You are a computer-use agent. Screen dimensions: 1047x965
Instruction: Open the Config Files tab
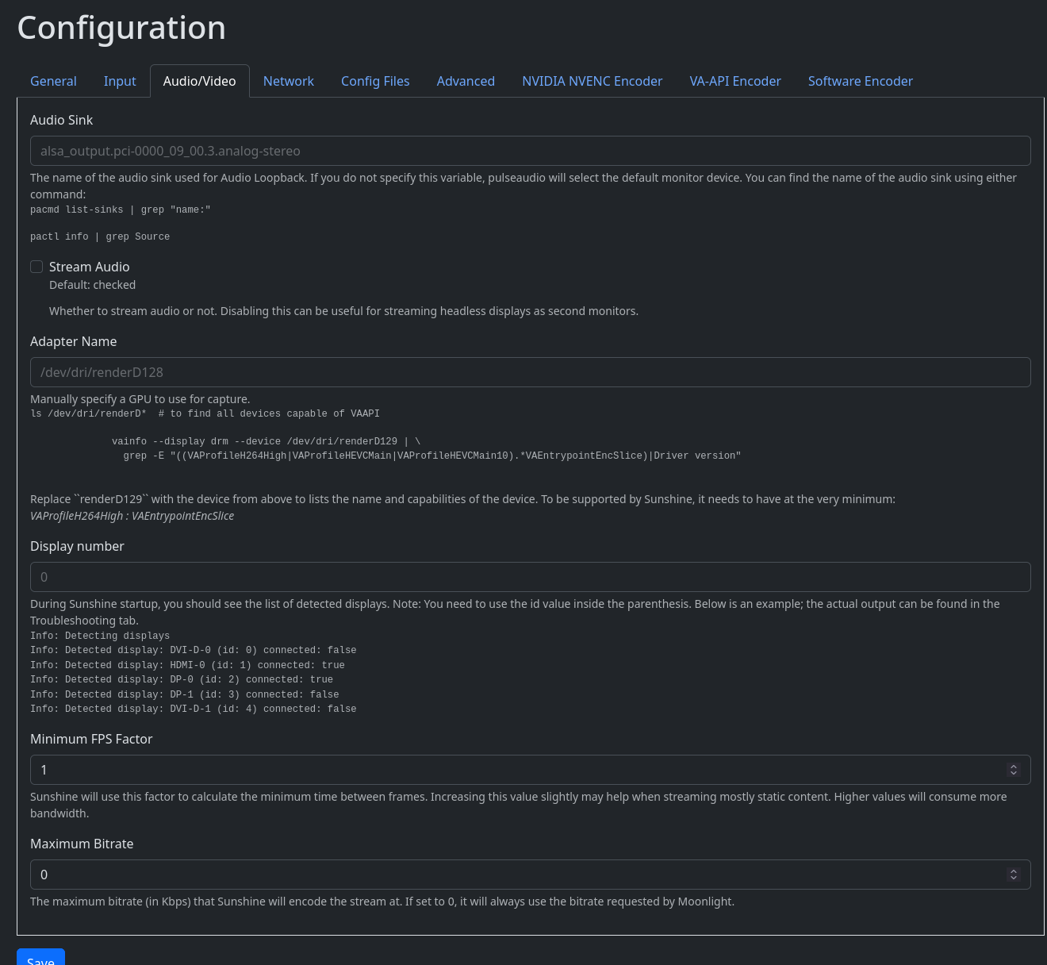point(375,81)
